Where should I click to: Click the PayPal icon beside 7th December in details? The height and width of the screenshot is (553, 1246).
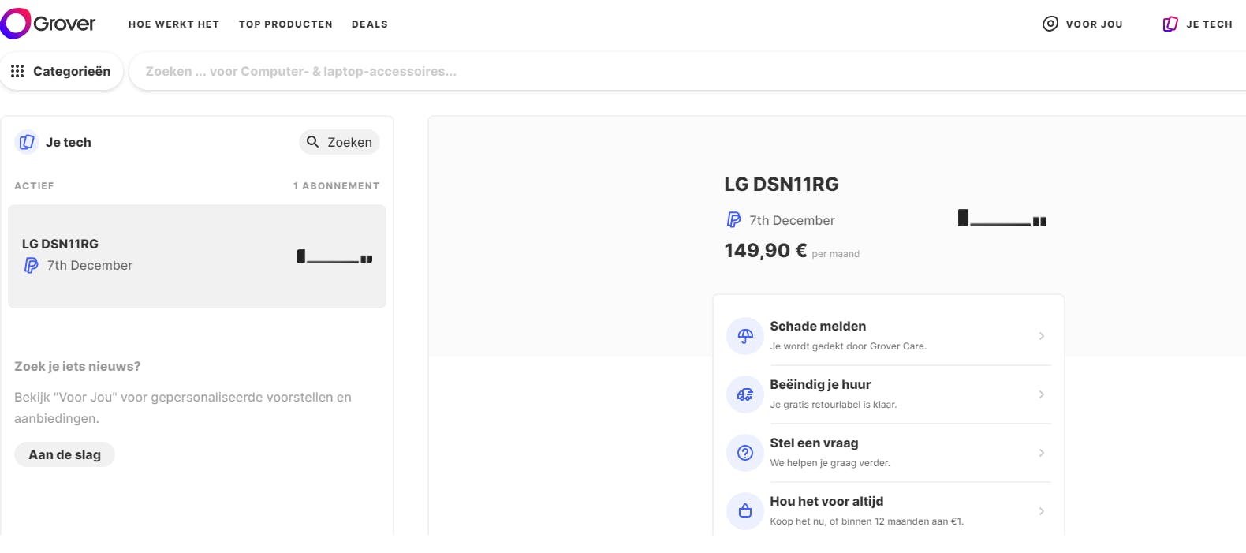click(733, 220)
